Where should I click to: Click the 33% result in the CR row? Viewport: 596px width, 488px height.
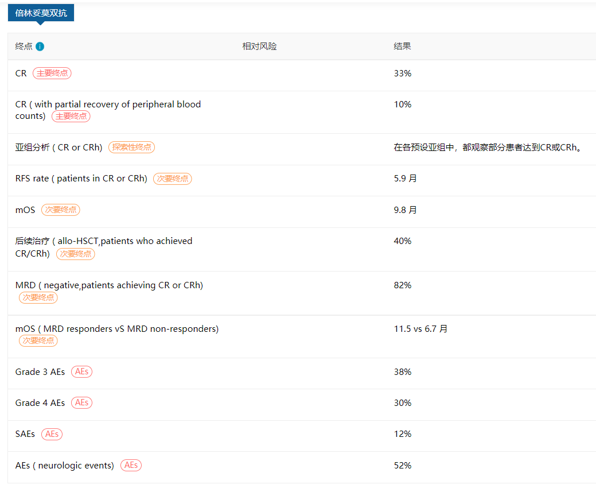pyautogui.click(x=402, y=73)
